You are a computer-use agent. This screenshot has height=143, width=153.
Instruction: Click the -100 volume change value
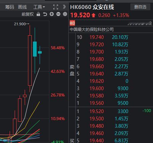147,111
